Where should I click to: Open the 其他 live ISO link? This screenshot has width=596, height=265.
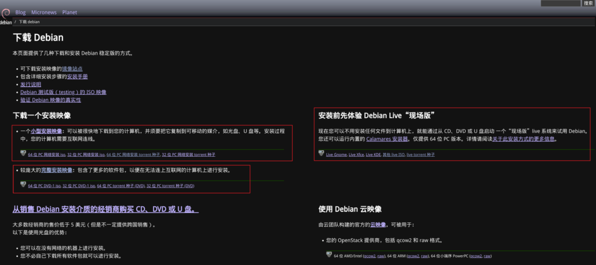tap(394, 155)
